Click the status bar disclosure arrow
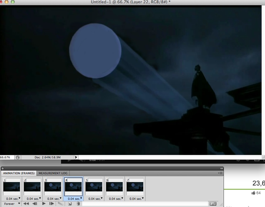 [x=76, y=157]
